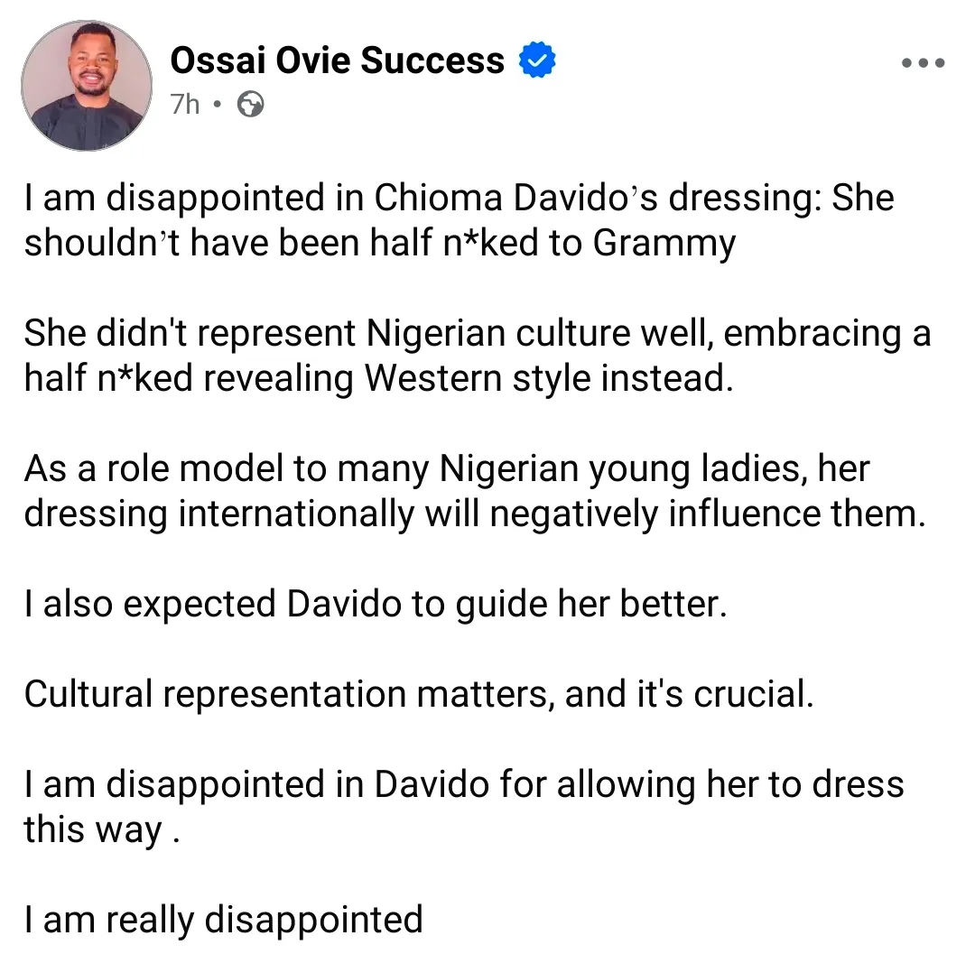Click the sentence "She didn't represent Nigerian culture"
Screen dimensions: 975x954
coord(477,334)
